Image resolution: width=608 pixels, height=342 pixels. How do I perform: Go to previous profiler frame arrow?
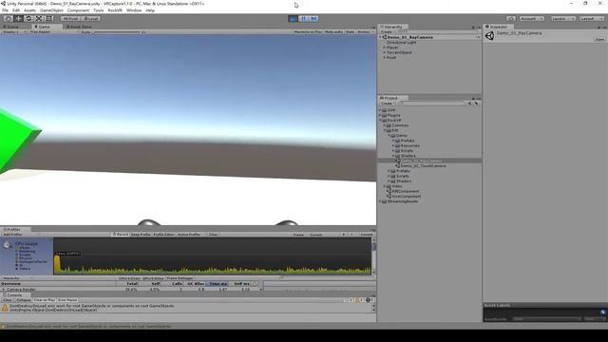pyautogui.click(x=344, y=235)
